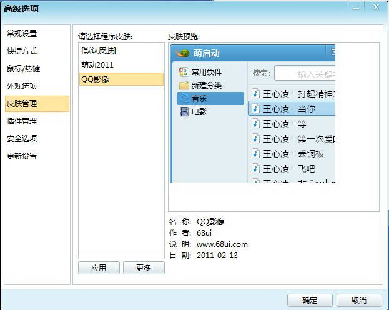Image resolution: width=389 pixels, height=310 pixels.
Task: Close the 高级选项 dialog
Action: [376, 7]
